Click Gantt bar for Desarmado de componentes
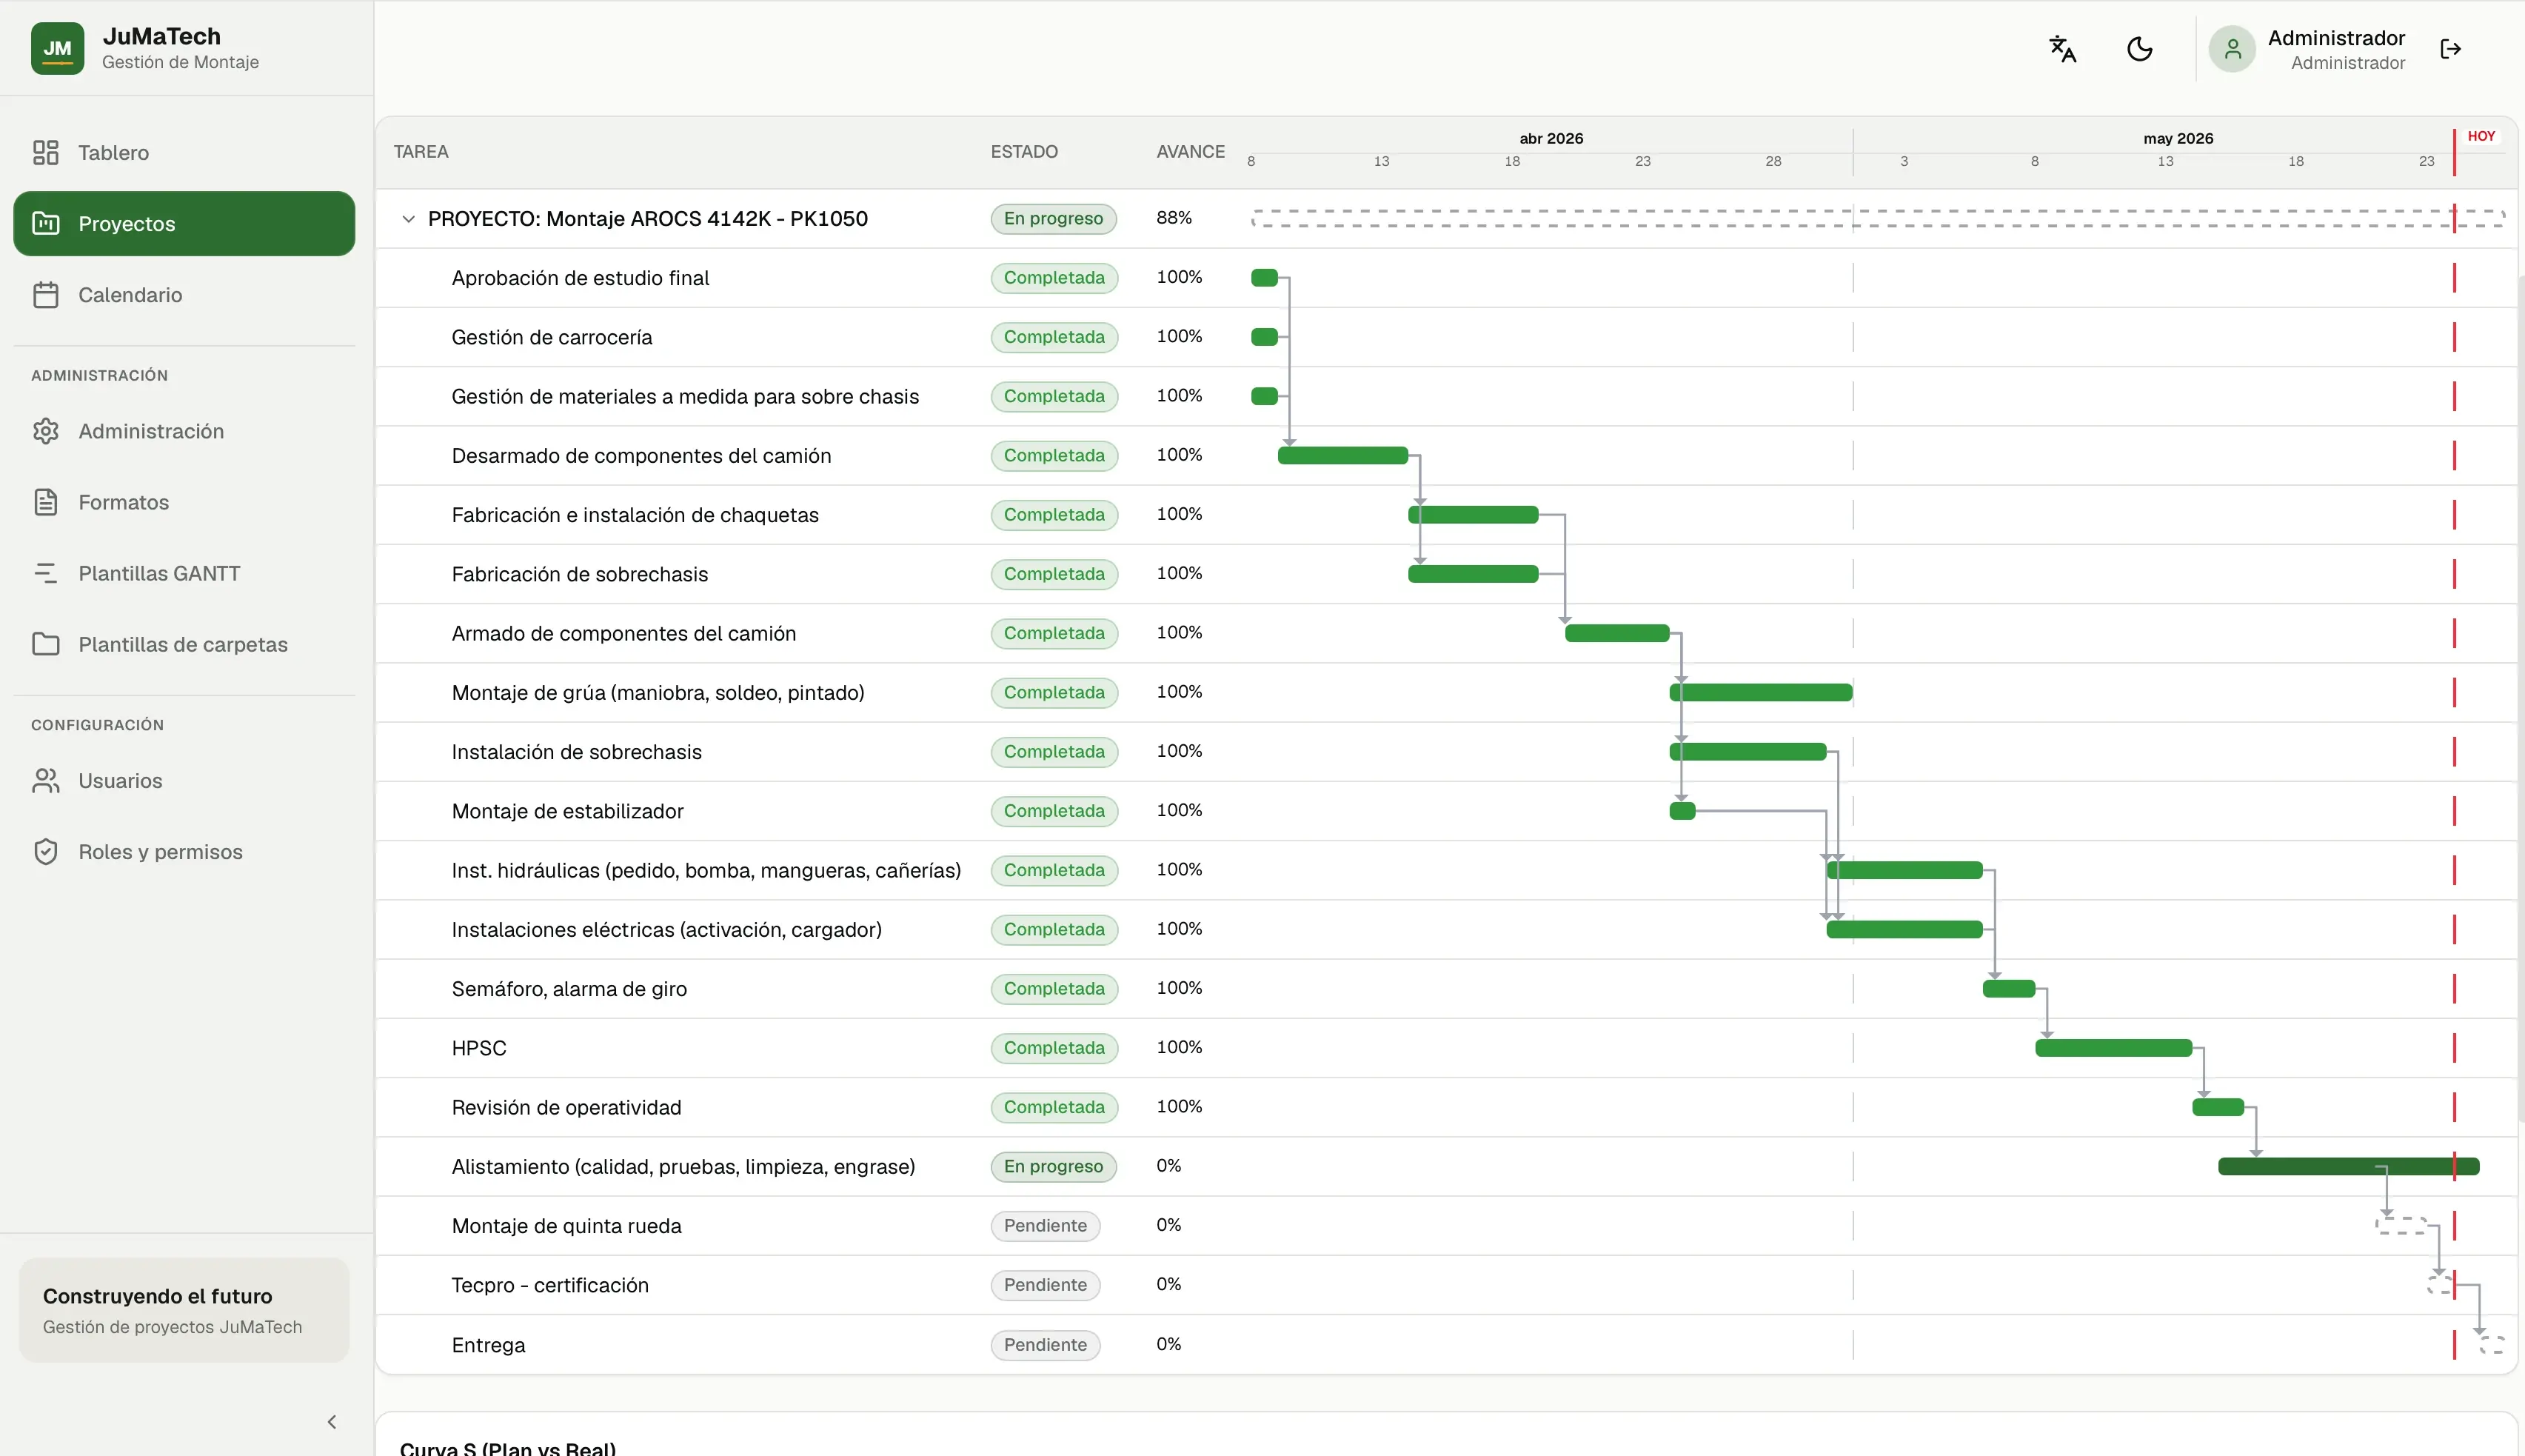Image resolution: width=2525 pixels, height=1456 pixels. [x=1342, y=455]
